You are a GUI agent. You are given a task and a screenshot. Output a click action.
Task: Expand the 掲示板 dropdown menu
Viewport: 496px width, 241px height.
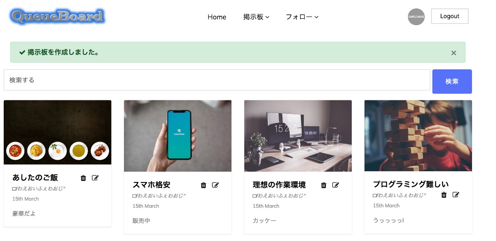pos(256,17)
